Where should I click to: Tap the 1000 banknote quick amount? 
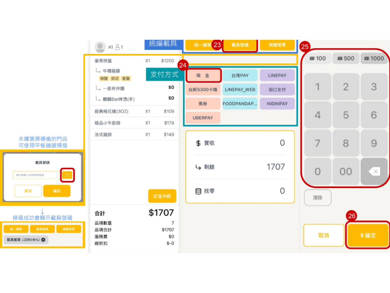point(374,58)
